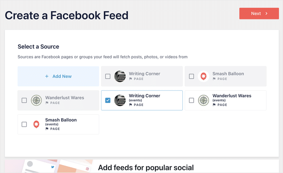The height and width of the screenshot is (173, 283).
Task: Click flag icon in Wanderlust Wares (events) card
Action: (214, 105)
